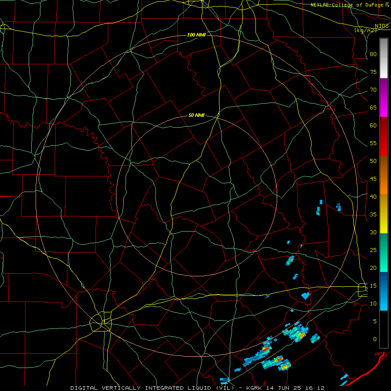Click the 70 value on the color scale

[x=373, y=90]
